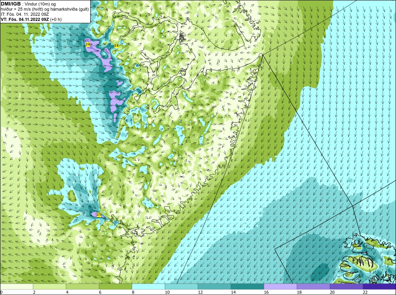Select the light cyan 8–10 m/s legend swatch
This screenshot has width=396, height=295.
(148, 287)
